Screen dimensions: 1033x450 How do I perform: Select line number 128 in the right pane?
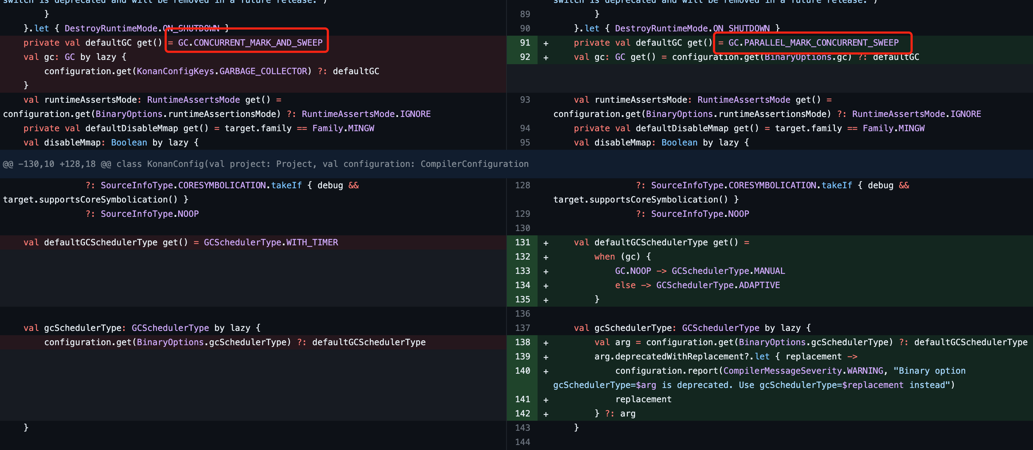pyautogui.click(x=523, y=185)
